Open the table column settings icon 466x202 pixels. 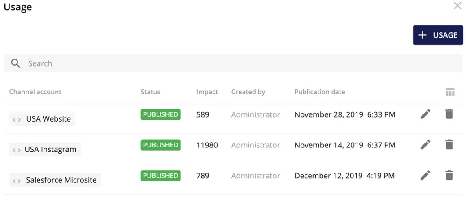tap(450, 92)
